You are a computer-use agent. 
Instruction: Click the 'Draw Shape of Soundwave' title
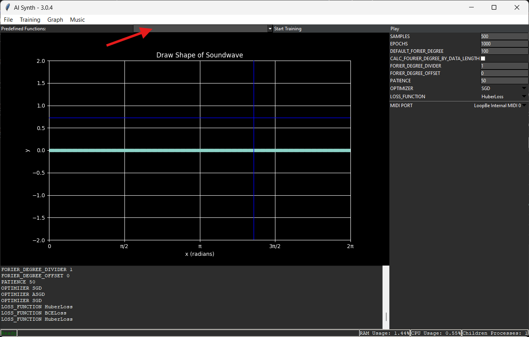pos(200,55)
